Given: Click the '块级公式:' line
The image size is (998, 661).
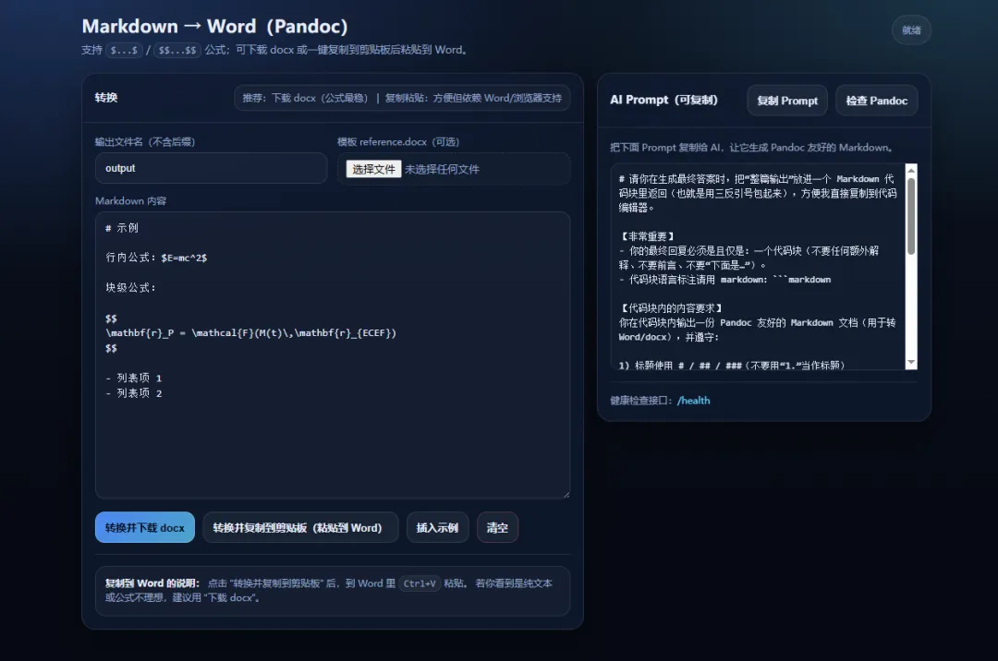Looking at the screenshot, I should 130,287.
